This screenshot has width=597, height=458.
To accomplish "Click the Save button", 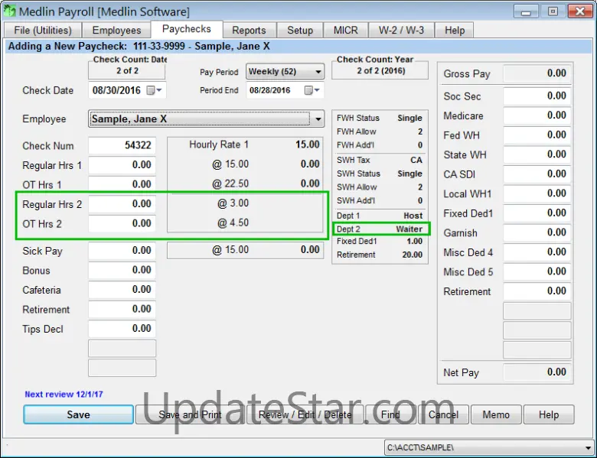I will 78,414.
